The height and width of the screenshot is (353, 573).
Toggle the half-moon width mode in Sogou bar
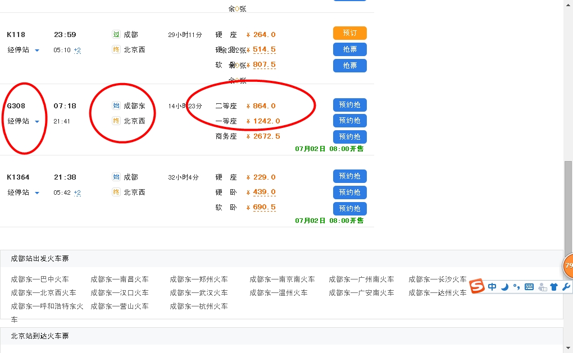[x=504, y=287]
